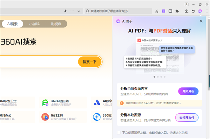Click the magnifier search icon in search box
This screenshot has height=139, width=210.
click(87, 11)
